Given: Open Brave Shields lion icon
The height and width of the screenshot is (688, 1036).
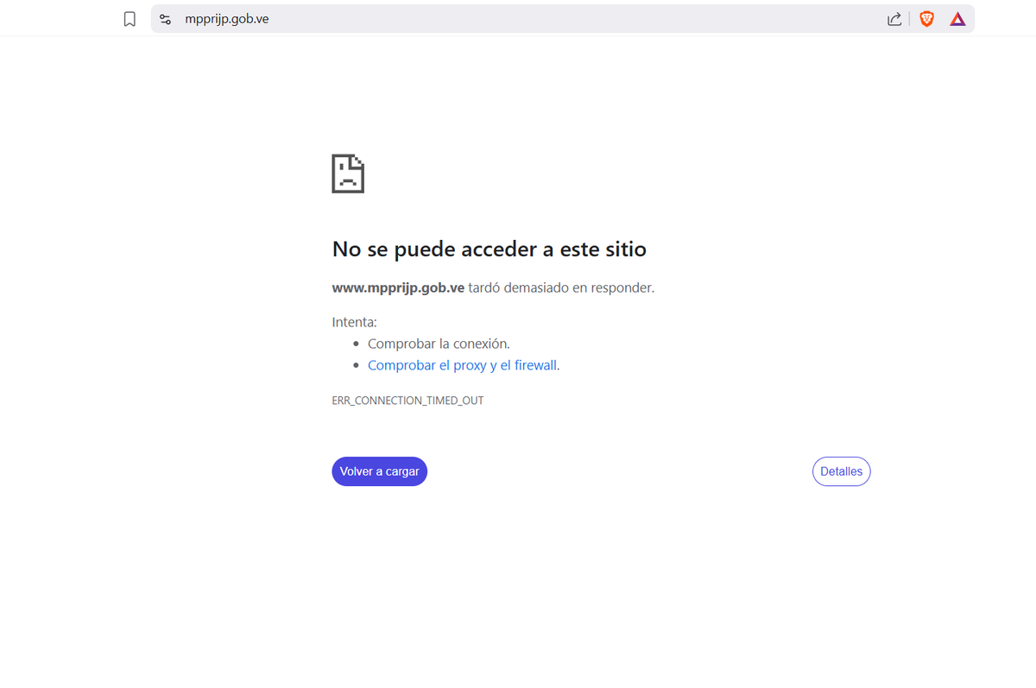Looking at the screenshot, I should (926, 19).
